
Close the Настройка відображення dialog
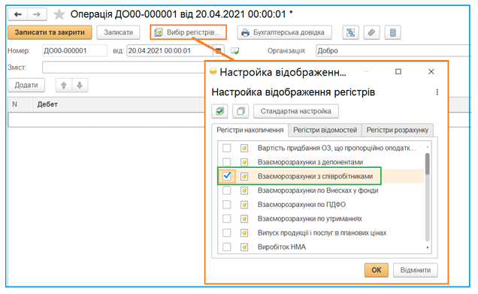[431, 71]
